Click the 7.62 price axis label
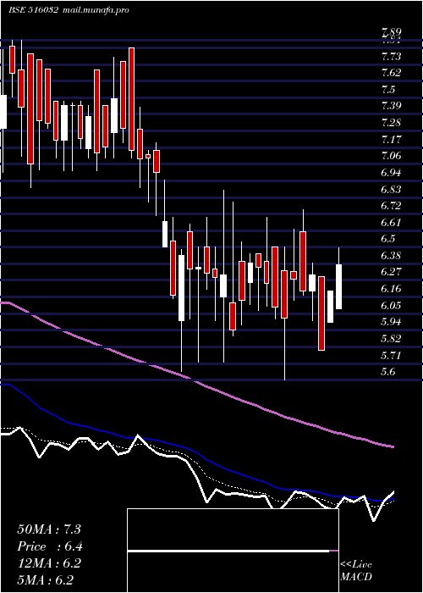Screen dimensions: 423x593 pos(391,73)
